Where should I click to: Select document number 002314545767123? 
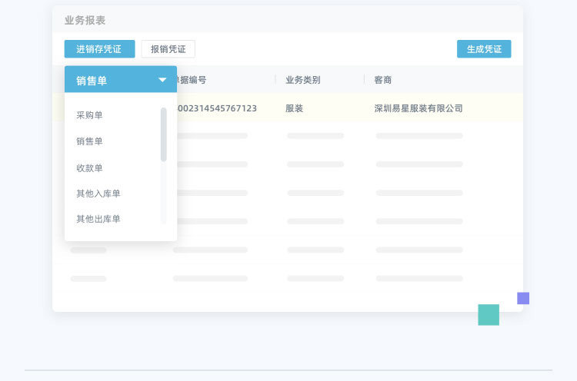click(x=217, y=108)
